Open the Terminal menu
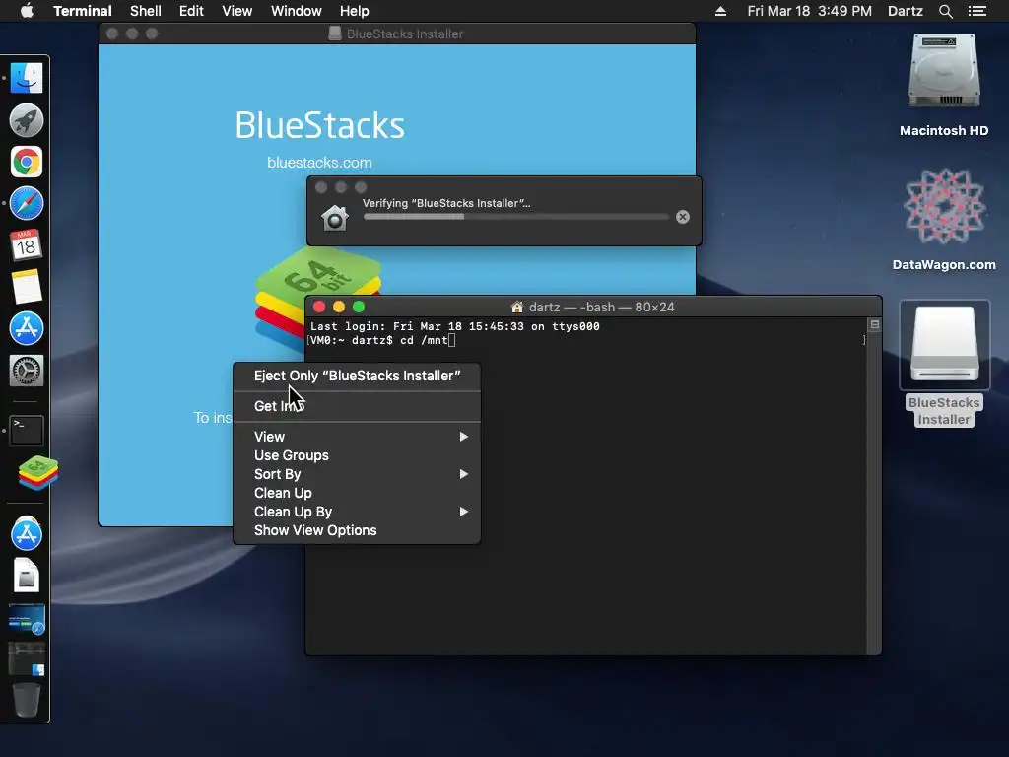Image resolution: width=1009 pixels, height=757 pixels. pyautogui.click(x=83, y=11)
